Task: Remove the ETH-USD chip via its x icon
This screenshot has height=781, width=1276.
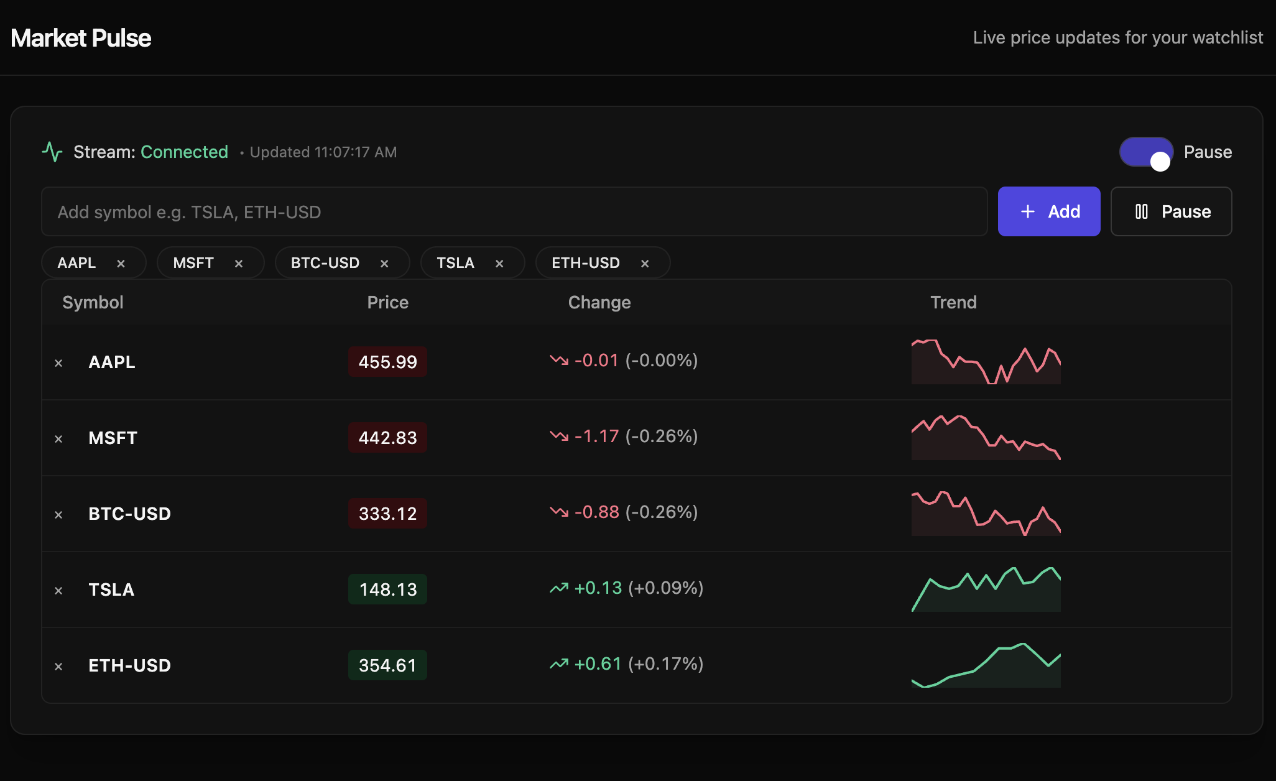Action: (645, 264)
